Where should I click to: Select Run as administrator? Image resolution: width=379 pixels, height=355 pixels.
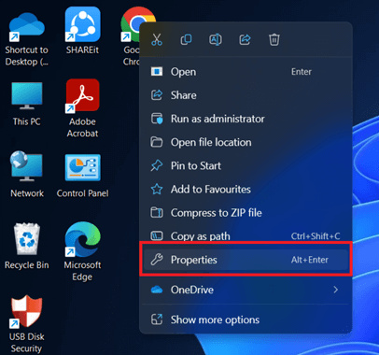246,119
